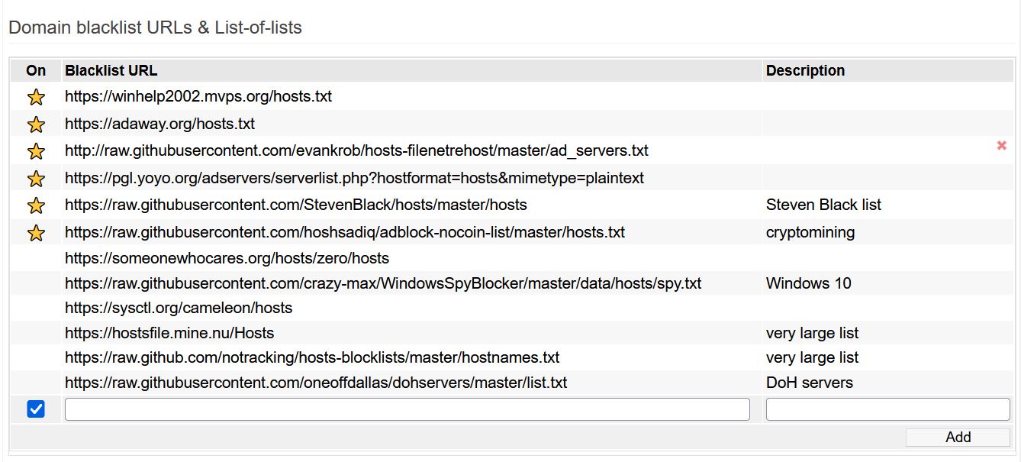
Task: Click star next to evankrob ad_servers.txt URL
Action: click(x=36, y=151)
